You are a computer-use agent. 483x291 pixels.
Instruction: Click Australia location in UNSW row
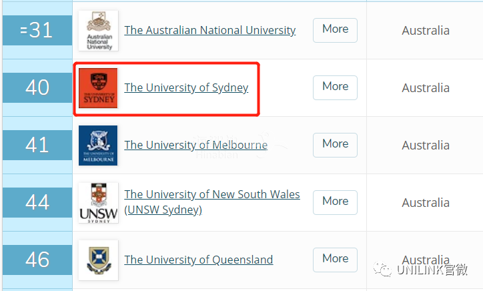[426, 202]
